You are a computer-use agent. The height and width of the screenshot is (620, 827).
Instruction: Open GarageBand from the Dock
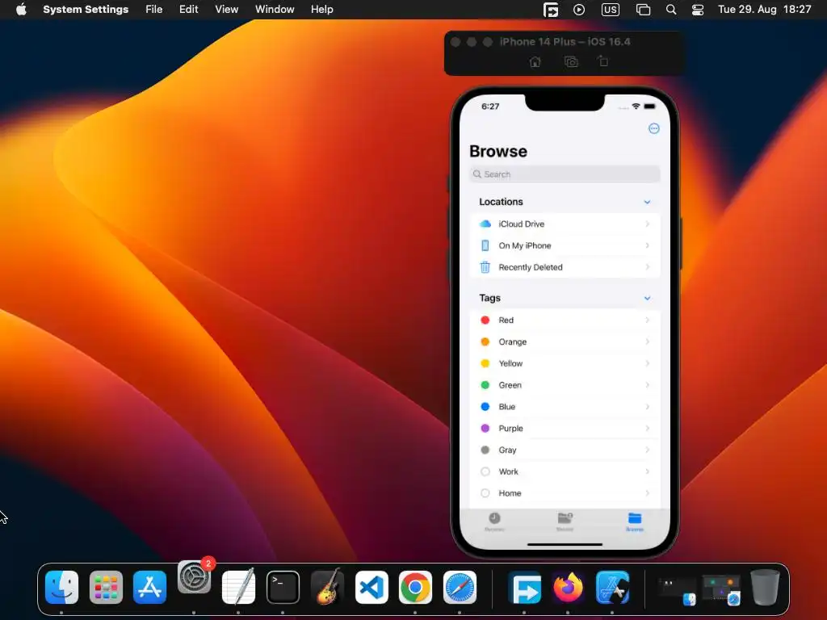[327, 586]
